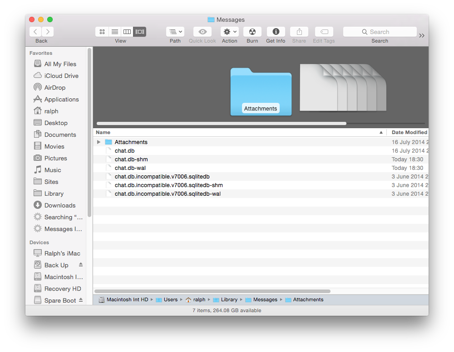Select chat.db.incompatible.v7006.sqlitedb-wal file
The image size is (454, 352).
point(261,193)
